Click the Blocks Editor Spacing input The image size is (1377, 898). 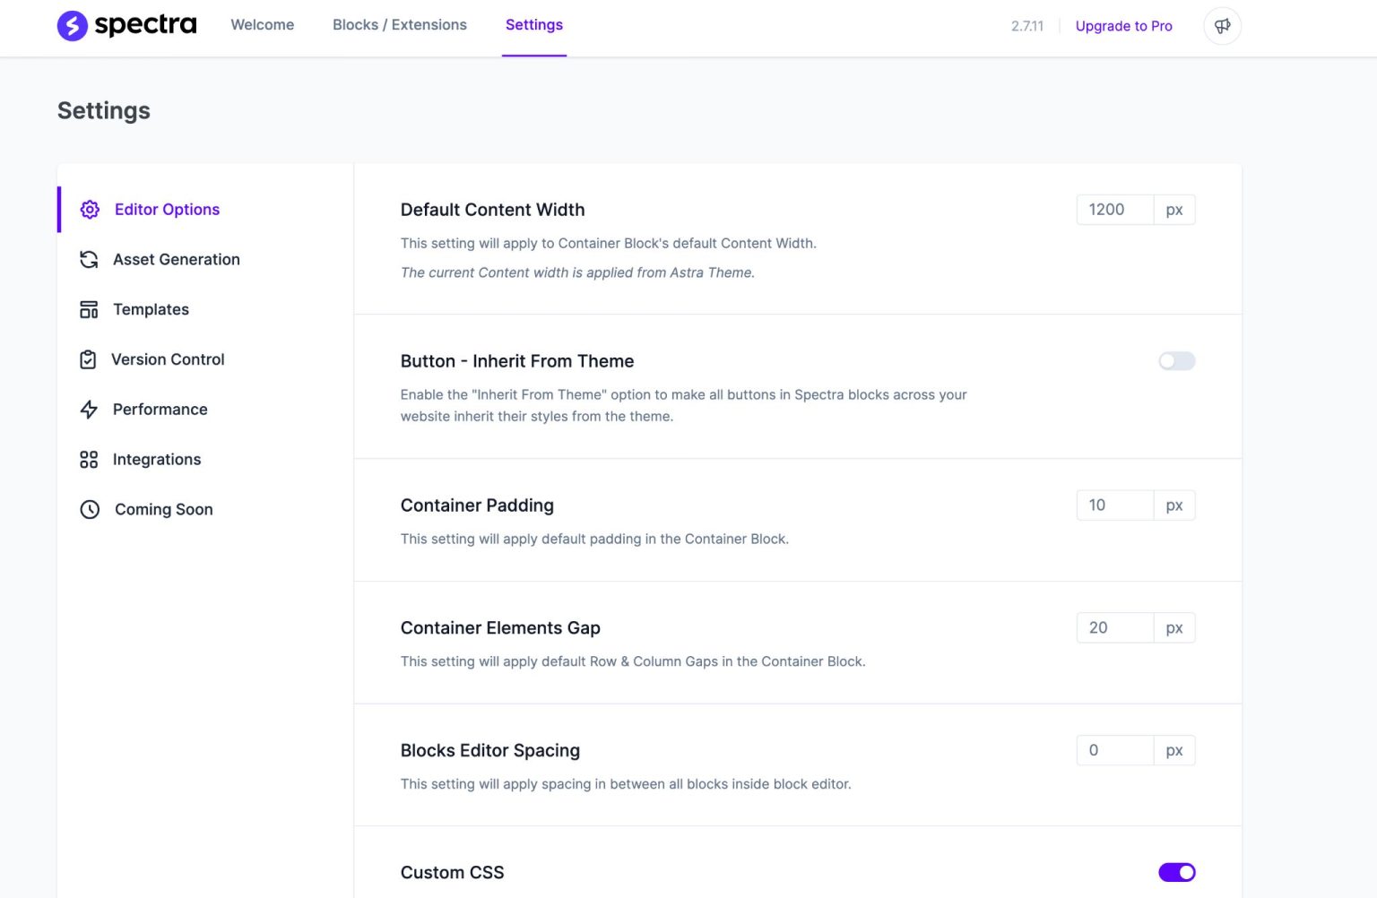1114,751
